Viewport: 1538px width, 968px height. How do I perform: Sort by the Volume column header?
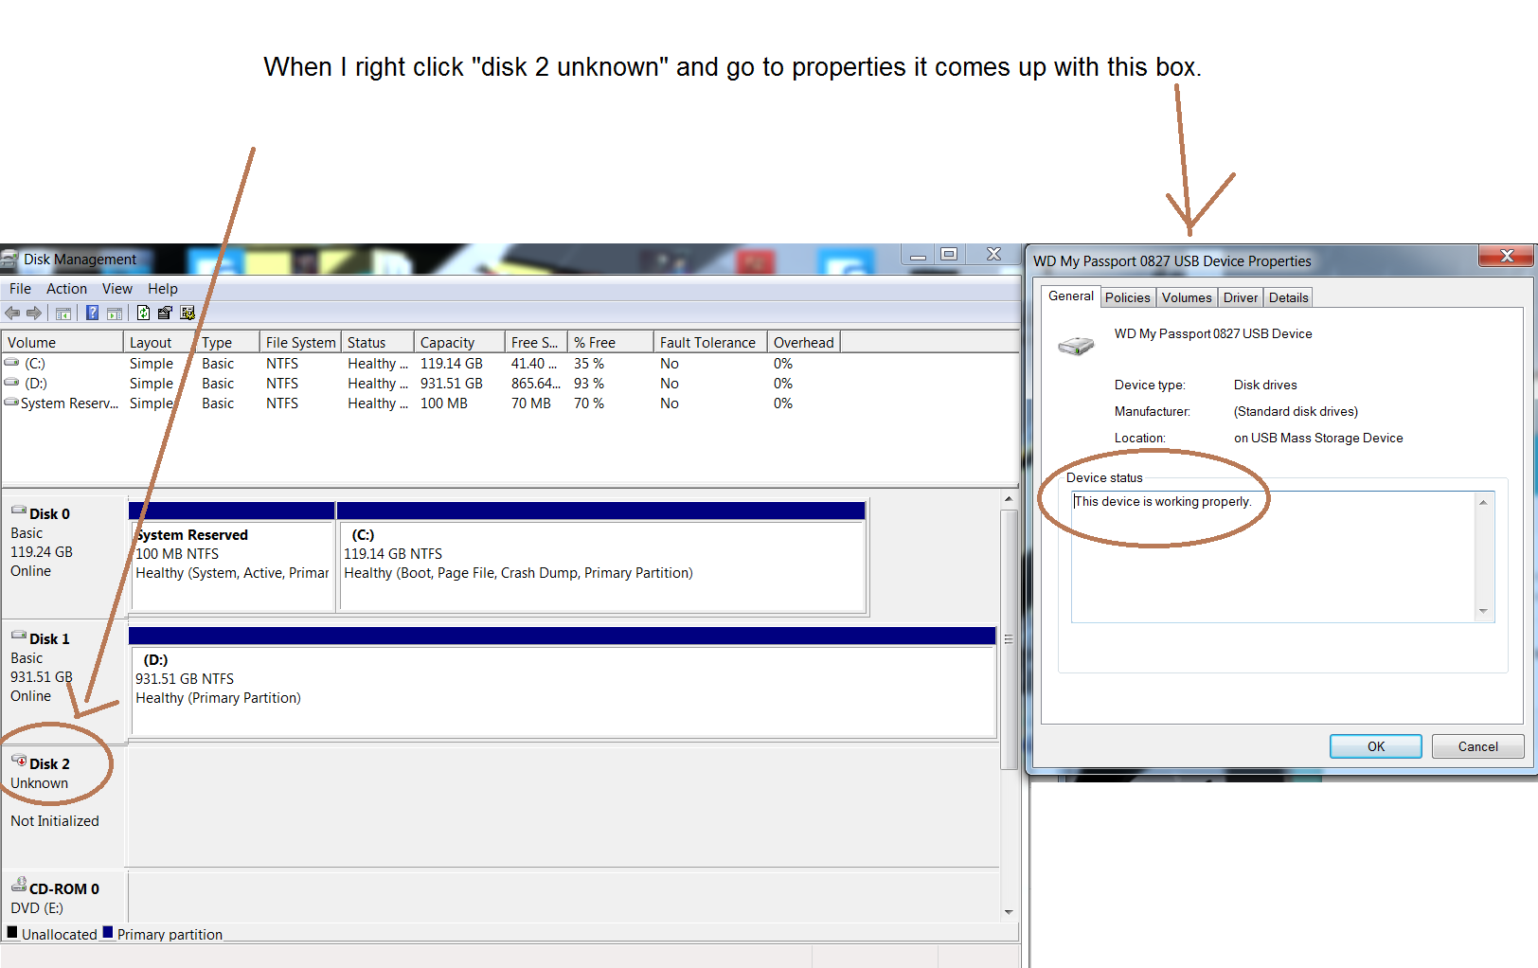click(63, 342)
